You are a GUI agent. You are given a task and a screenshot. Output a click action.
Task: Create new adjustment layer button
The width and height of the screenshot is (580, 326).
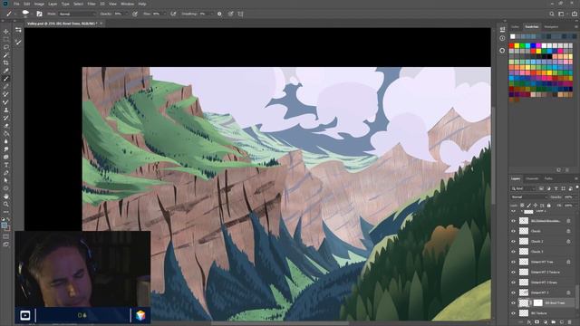546,322
